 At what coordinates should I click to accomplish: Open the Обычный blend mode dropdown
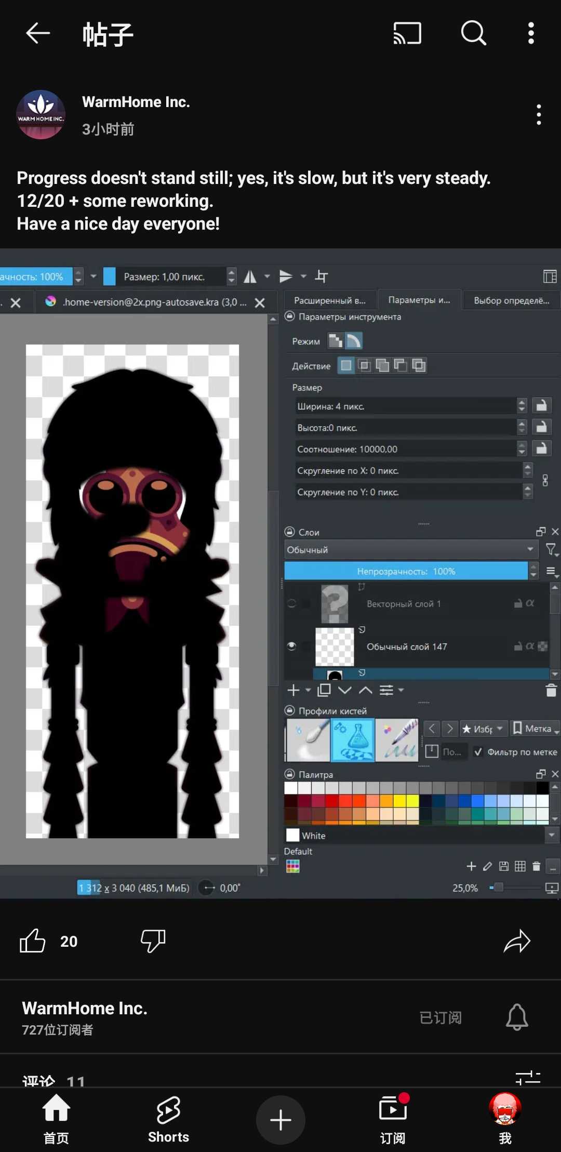point(411,550)
